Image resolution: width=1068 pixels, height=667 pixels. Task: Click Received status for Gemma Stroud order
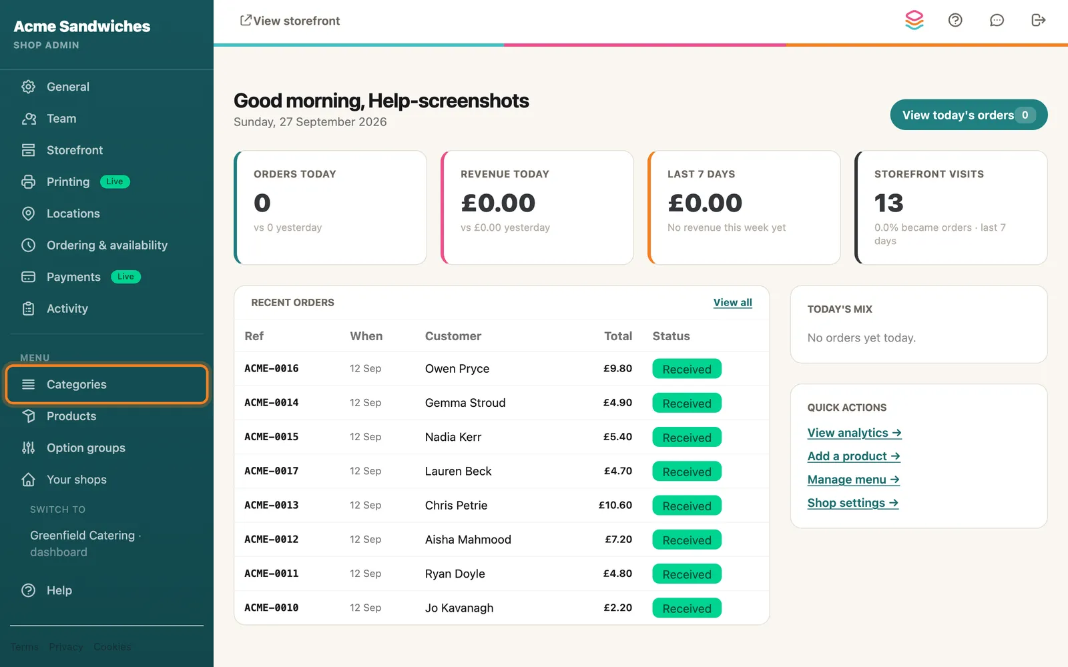(x=687, y=403)
